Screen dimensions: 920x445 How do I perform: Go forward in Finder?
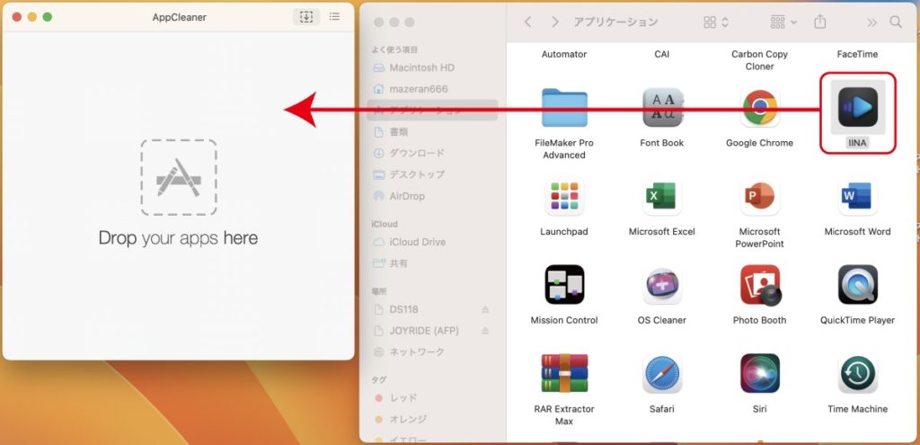point(554,22)
